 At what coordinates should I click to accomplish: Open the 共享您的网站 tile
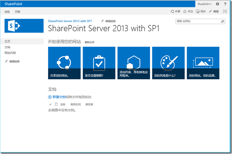click(64, 63)
